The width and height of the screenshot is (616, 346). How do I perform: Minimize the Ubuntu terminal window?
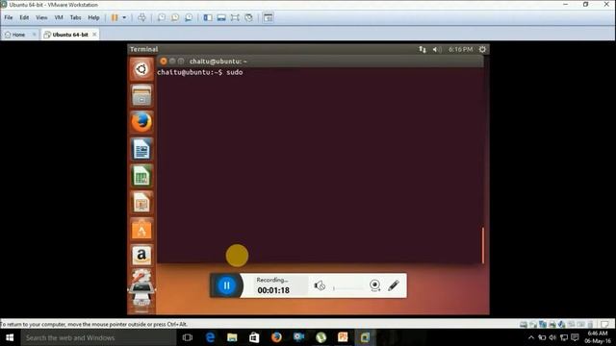172,62
